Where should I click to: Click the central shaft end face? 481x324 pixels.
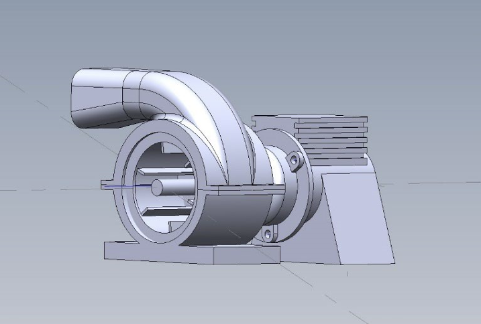coord(157,187)
